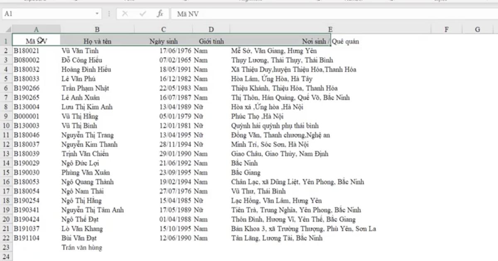Viewport: 498px width, 261px height.
Task: Click the formula bar containing Mã NV
Action: click(334, 14)
